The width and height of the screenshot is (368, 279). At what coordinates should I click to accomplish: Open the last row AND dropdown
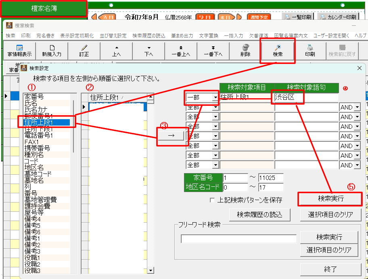(357, 165)
